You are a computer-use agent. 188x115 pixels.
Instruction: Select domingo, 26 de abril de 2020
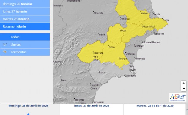click(x=28, y=106)
